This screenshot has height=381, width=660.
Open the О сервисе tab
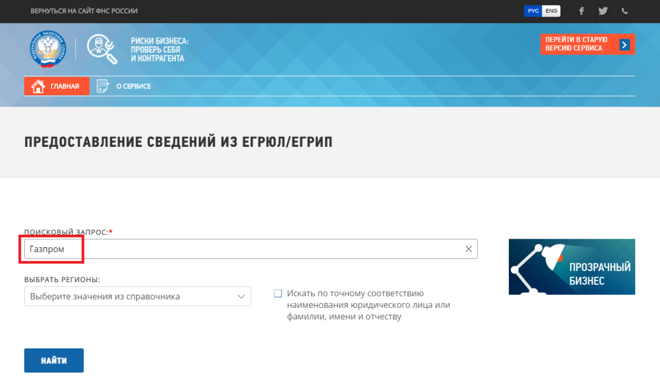click(123, 86)
